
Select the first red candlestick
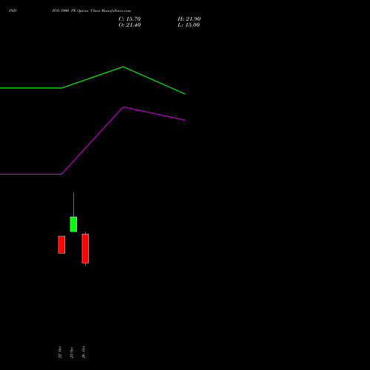click(61, 245)
